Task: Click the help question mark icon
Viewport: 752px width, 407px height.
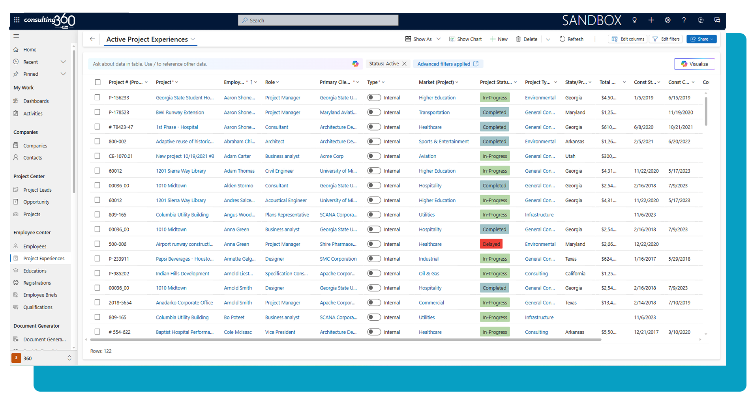Action: point(684,20)
